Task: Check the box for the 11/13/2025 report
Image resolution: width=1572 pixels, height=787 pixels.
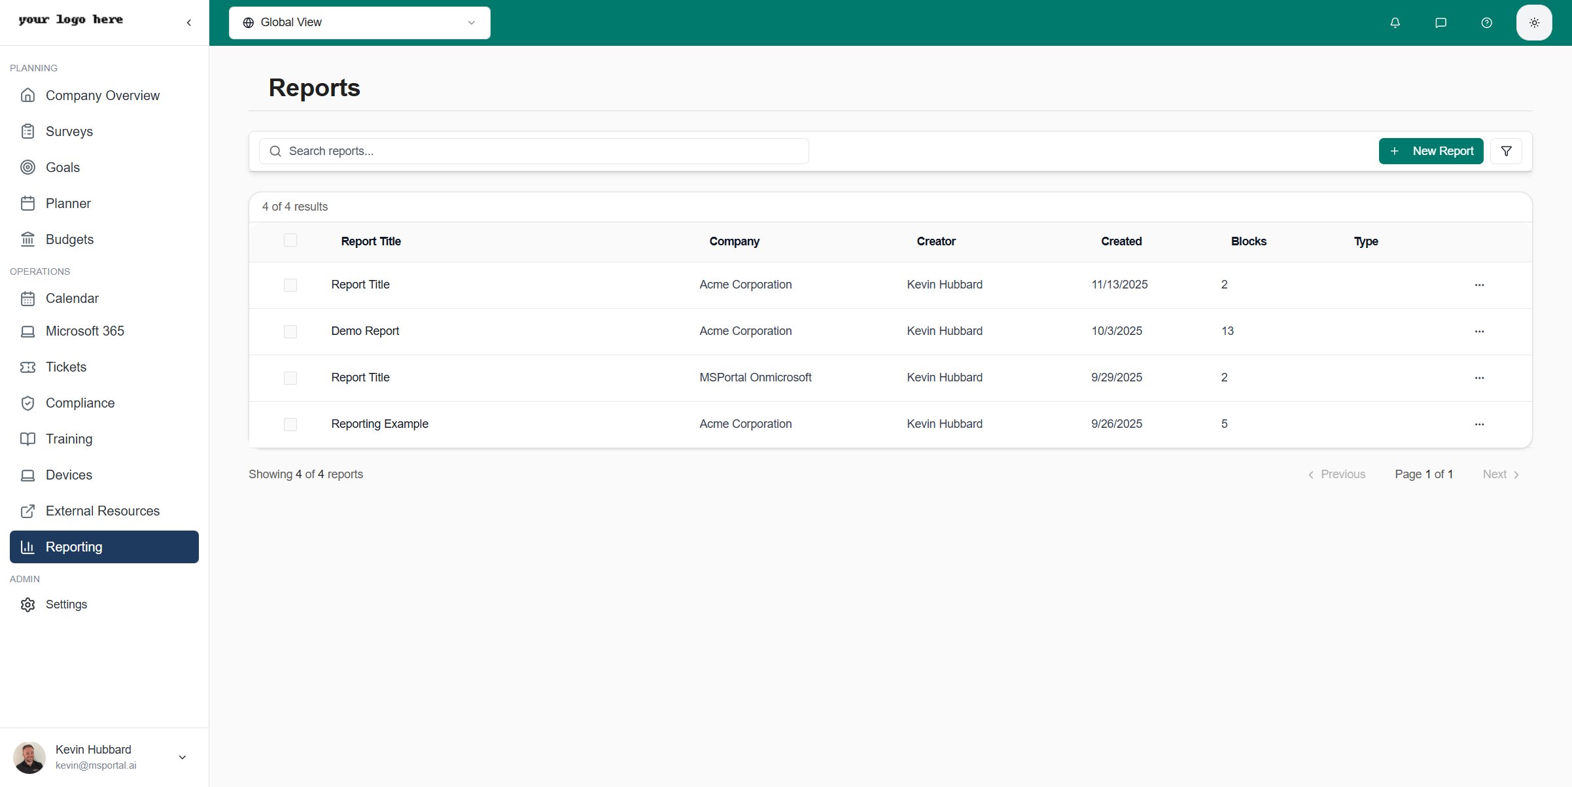Action: [x=290, y=285]
